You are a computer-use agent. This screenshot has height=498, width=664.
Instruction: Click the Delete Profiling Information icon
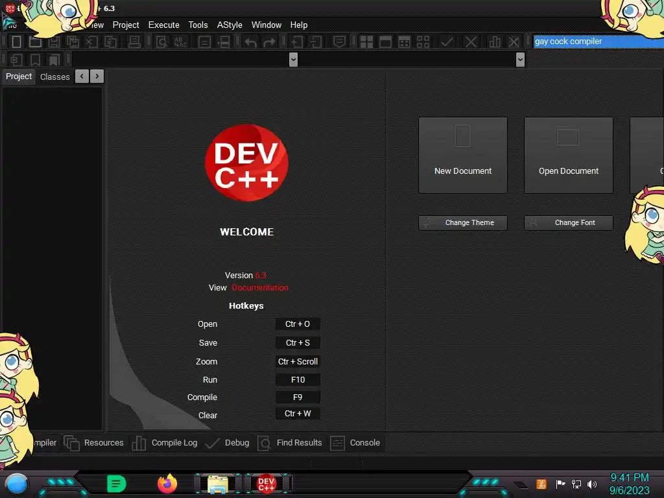coord(514,41)
